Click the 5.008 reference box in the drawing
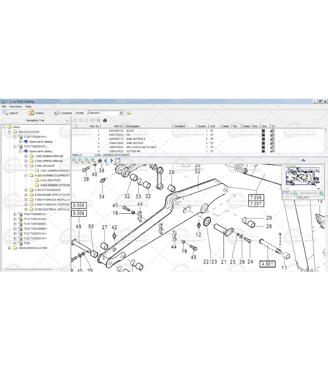The image size is (328, 375). [79, 205]
